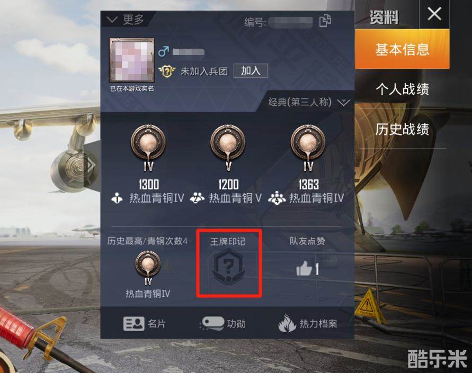
Task: Click the 加入 corps button
Action: click(251, 71)
